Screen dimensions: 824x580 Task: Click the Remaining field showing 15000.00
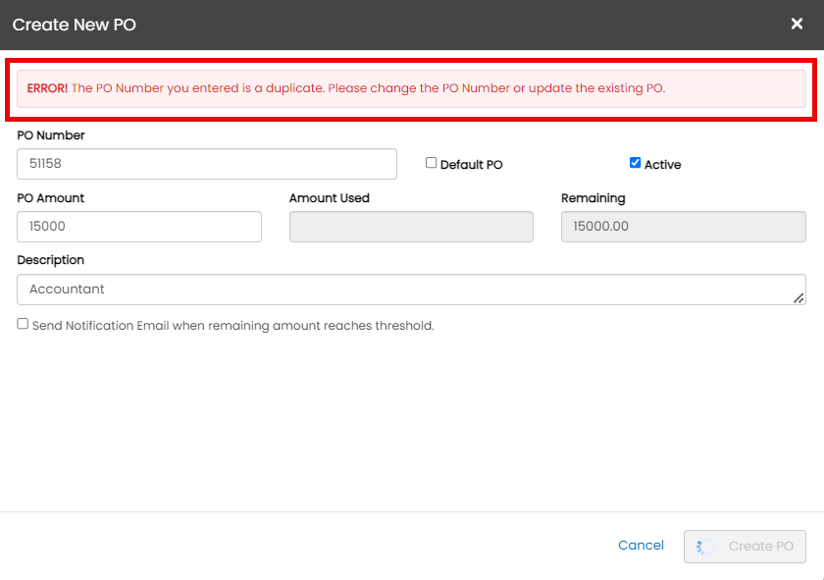click(x=683, y=227)
